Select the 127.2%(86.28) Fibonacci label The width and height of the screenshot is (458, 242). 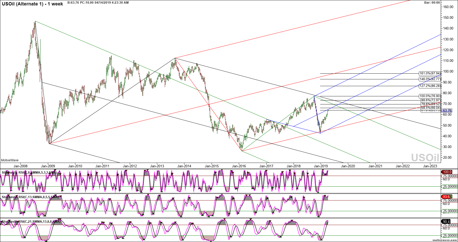tap(430, 86)
